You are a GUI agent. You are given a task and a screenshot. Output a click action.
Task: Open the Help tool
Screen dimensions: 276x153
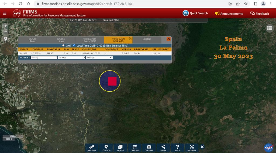[x=177, y=148]
